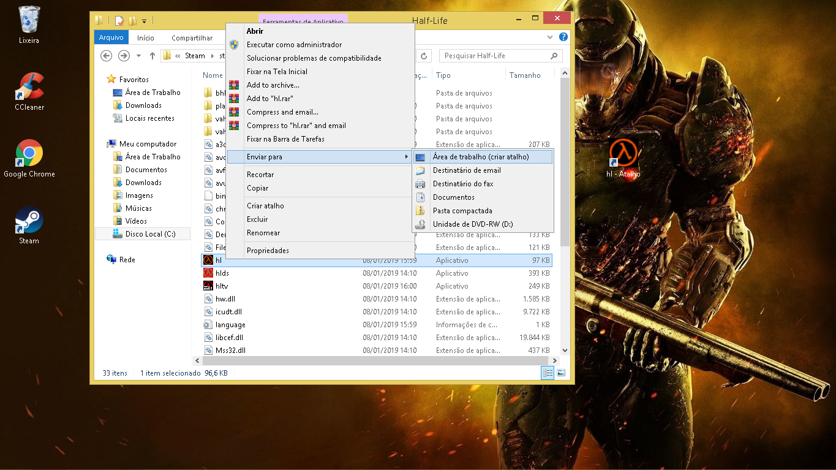Select the Google Chrome desktop shortcut
This screenshot has width=836, height=470.
coord(29,159)
